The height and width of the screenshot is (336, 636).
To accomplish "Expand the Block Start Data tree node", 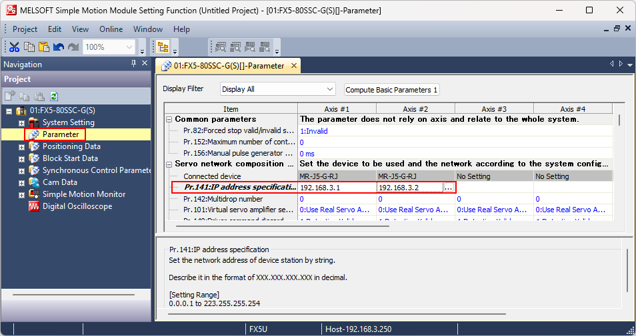I will tap(21, 159).
